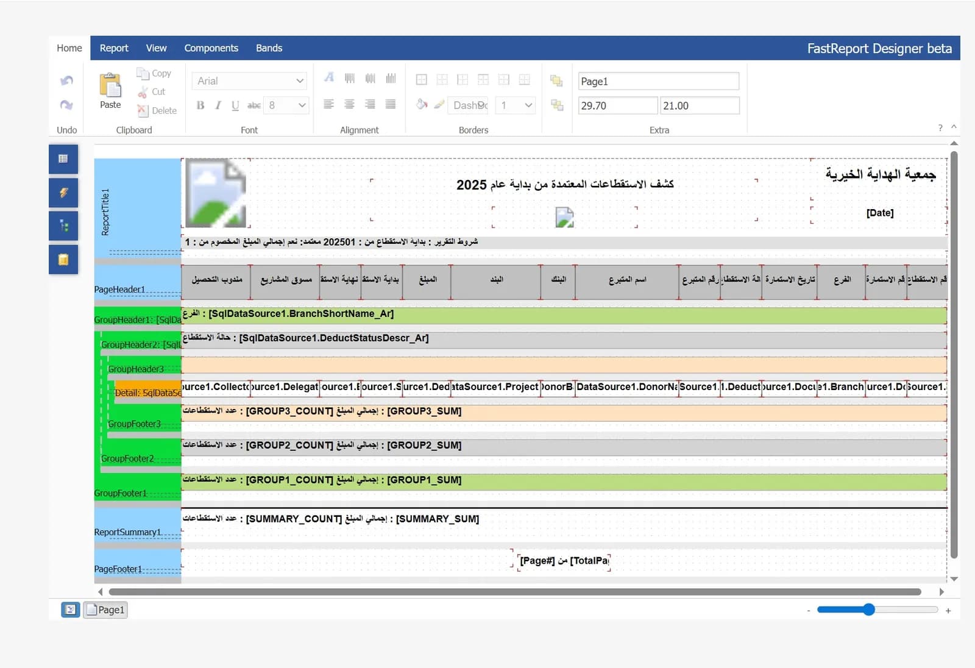The width and height of the screenshot is (975, 668).
Task: Open the Data yellow sidebar icon
Action: tap(63, 260)
